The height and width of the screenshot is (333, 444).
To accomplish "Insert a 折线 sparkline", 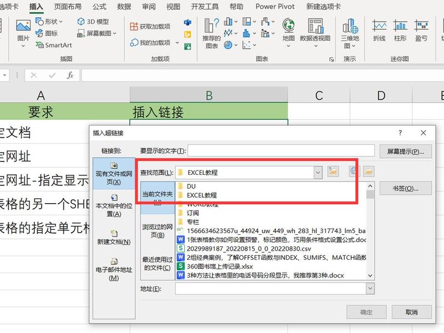I will 379,31.
